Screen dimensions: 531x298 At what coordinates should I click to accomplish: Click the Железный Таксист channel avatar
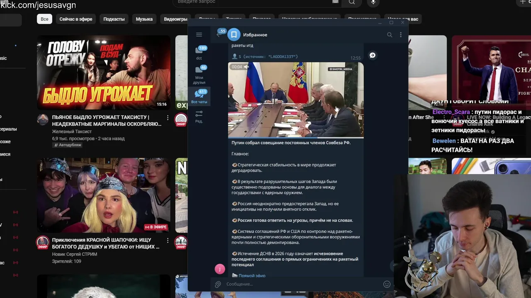pyautogui.click(x=43, y=120)
